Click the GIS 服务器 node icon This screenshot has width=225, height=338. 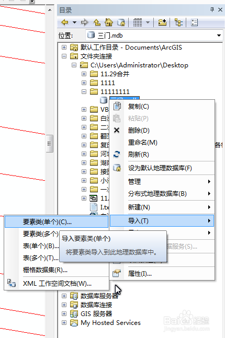pyautogui.click(x=74, y=313)
